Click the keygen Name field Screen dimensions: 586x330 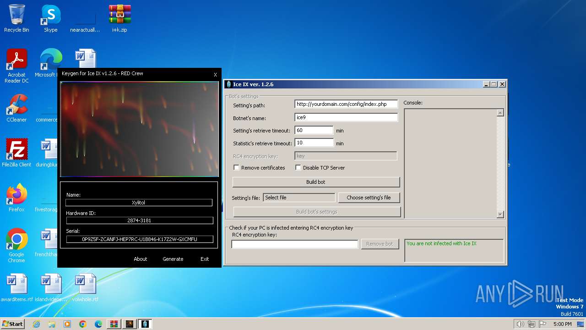tap(139, 202)
